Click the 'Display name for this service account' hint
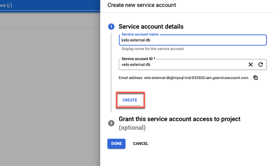Screen dimensions: 273x166 [152, 49]
